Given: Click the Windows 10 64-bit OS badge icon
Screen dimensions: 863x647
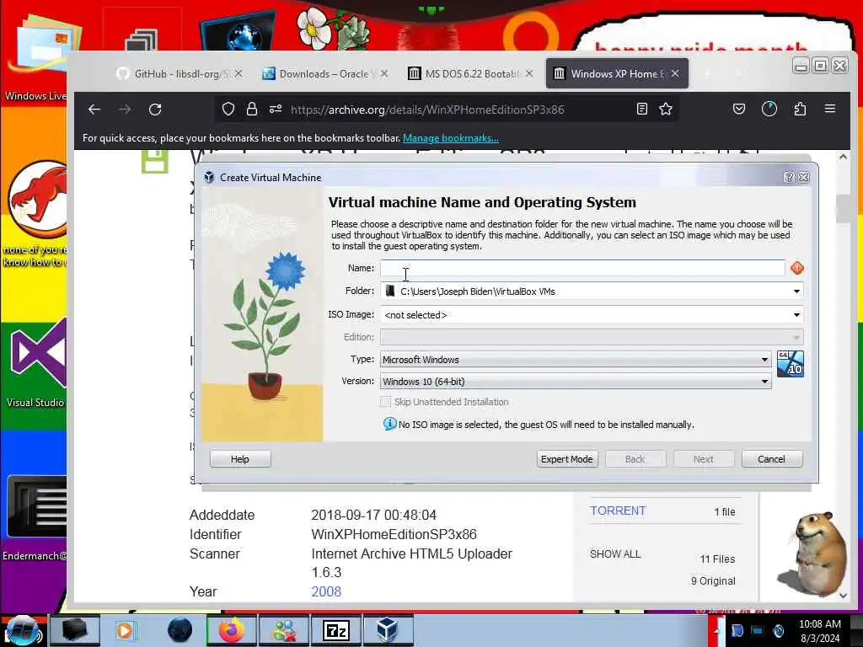Looking at the screenshot, I should pyautogui.click(x=791, y=364).
